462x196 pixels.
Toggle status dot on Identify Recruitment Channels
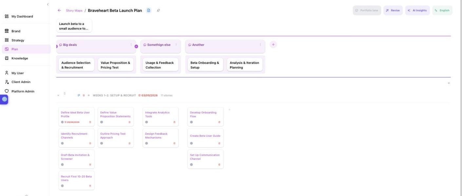[62, 143]
